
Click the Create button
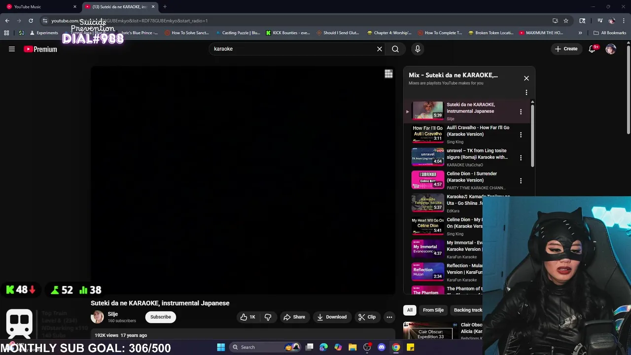pyautogui.click(x=566, y=49)
